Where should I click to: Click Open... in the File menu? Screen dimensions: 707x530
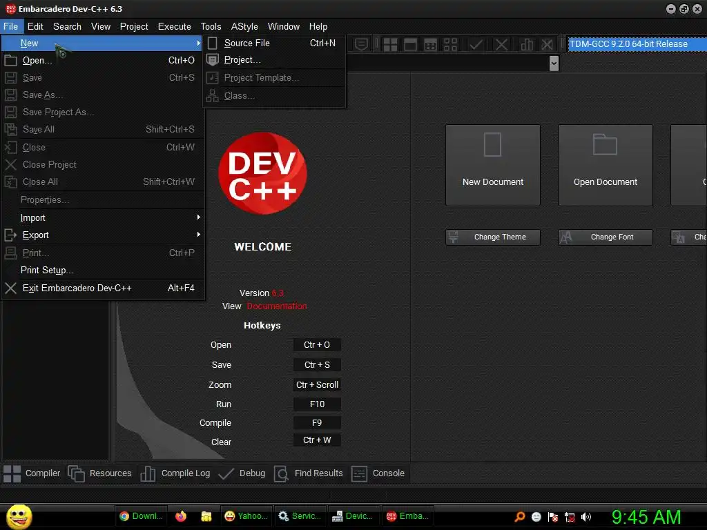tap(101, 61)
